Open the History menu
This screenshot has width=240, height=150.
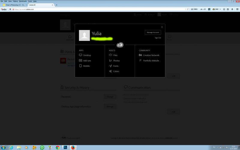click(16, 1)
